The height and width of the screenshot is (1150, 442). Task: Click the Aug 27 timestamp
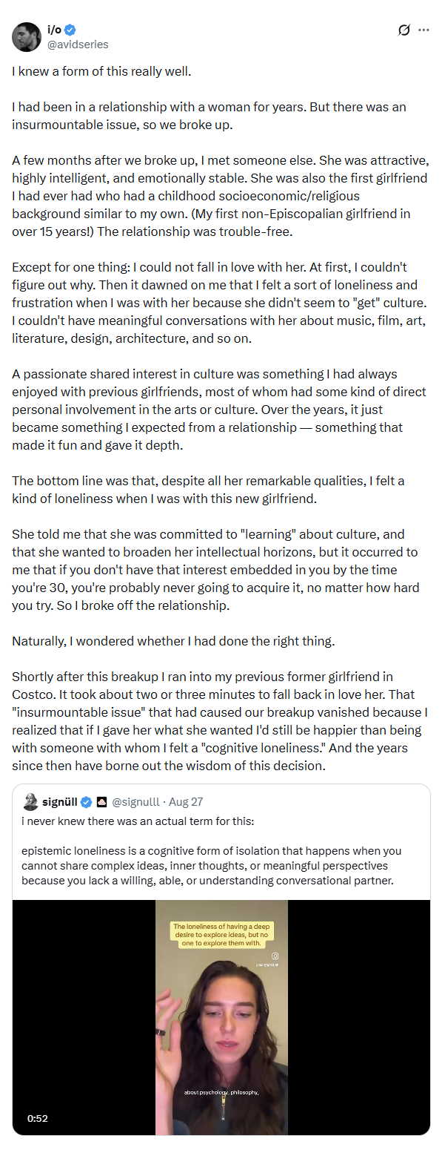pyautogui.click(x=186, y=802)
